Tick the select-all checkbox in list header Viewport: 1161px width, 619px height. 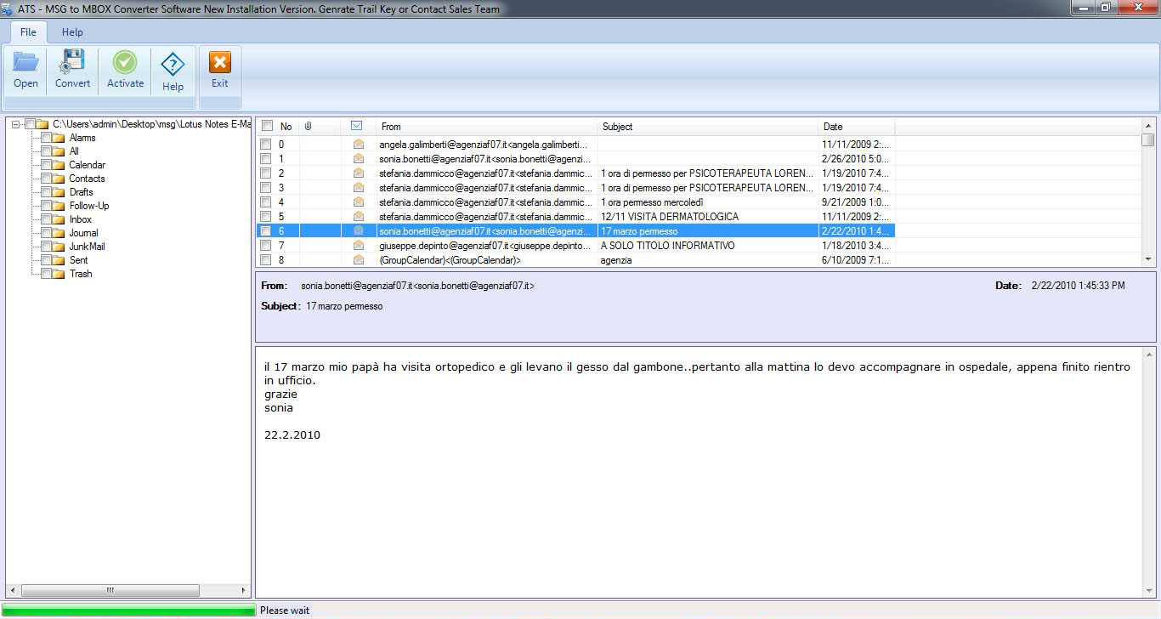click(268, 126)
